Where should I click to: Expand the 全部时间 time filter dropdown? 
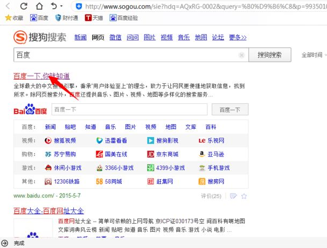click(314, 55)
